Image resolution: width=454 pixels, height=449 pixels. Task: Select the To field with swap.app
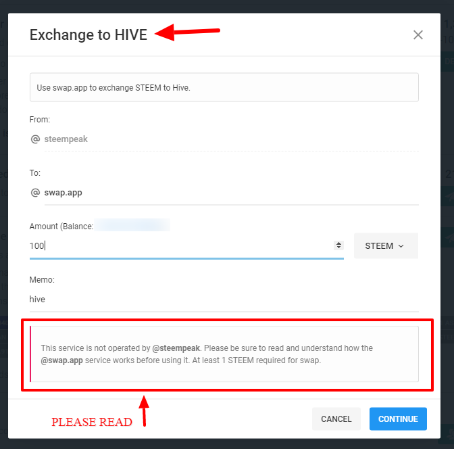pos(230,193)
